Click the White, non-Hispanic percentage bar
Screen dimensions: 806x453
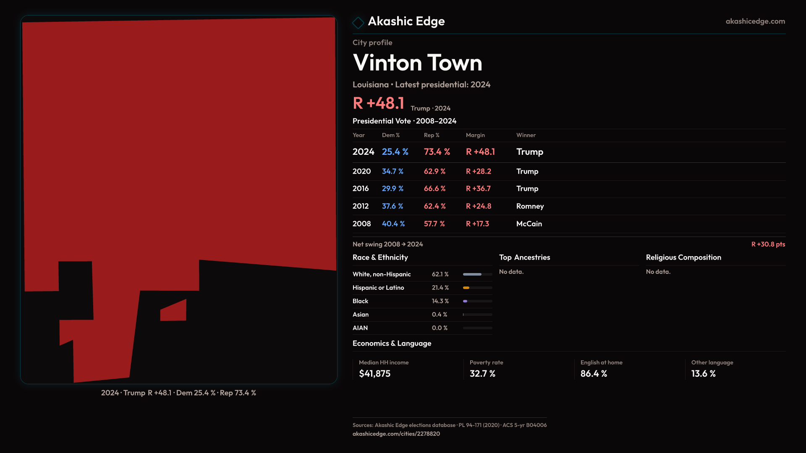(477, 274)
